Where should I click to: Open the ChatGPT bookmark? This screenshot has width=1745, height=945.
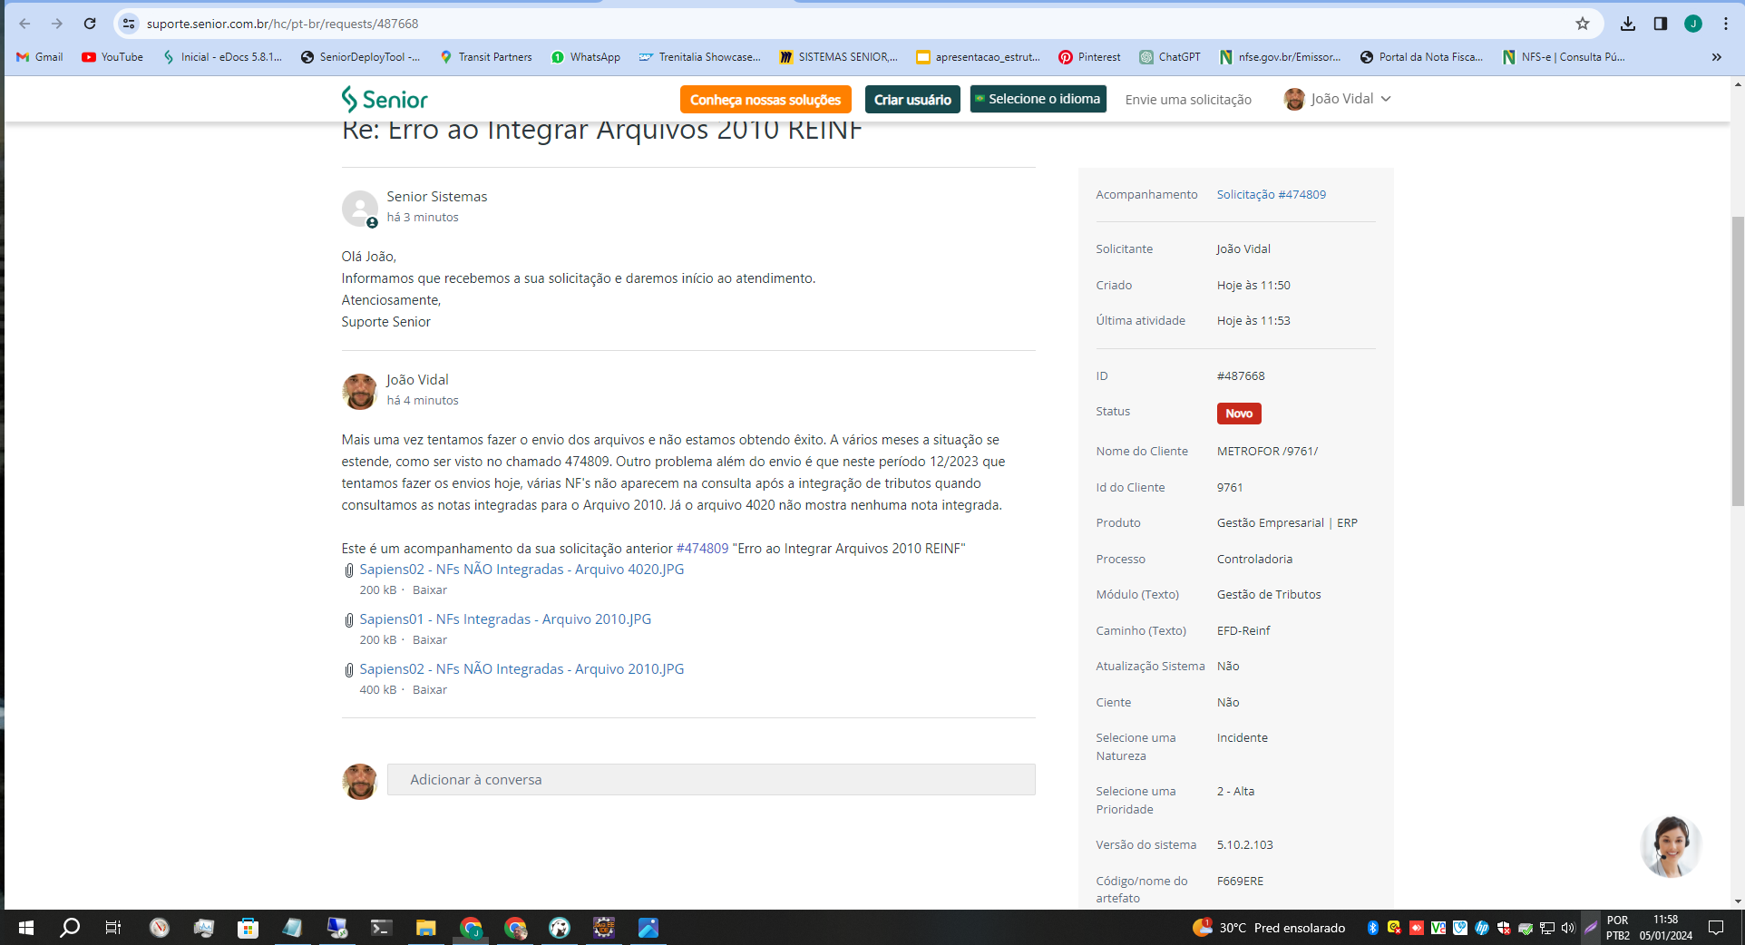point(1170,57)
